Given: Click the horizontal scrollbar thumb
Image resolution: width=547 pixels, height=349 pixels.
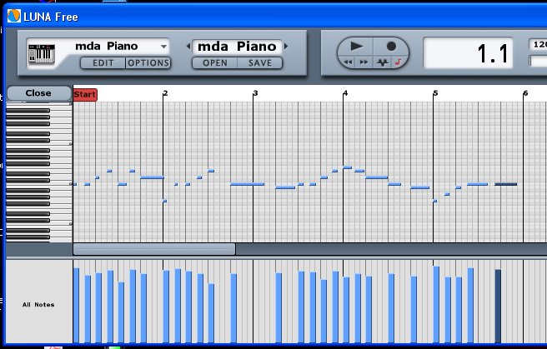Looking at the screenshot, I should pyautogui.click(x=154, y=249).
